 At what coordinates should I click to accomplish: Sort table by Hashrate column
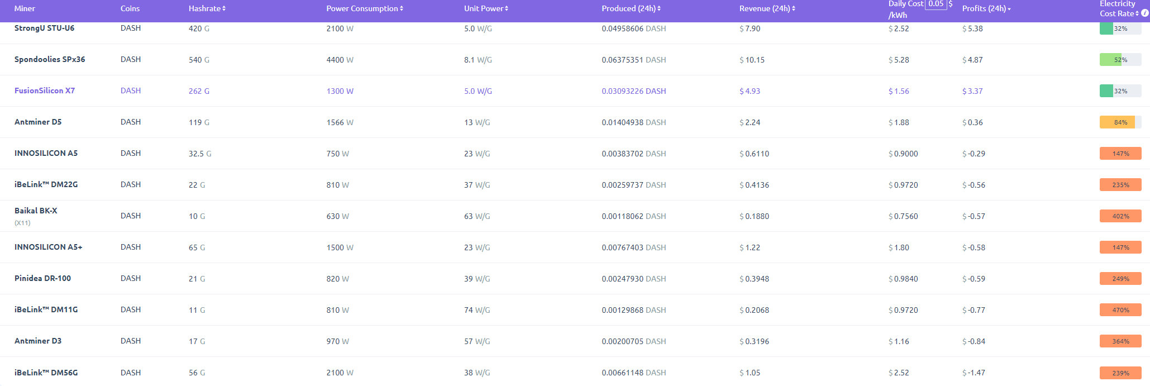click(x=224, y=9)
